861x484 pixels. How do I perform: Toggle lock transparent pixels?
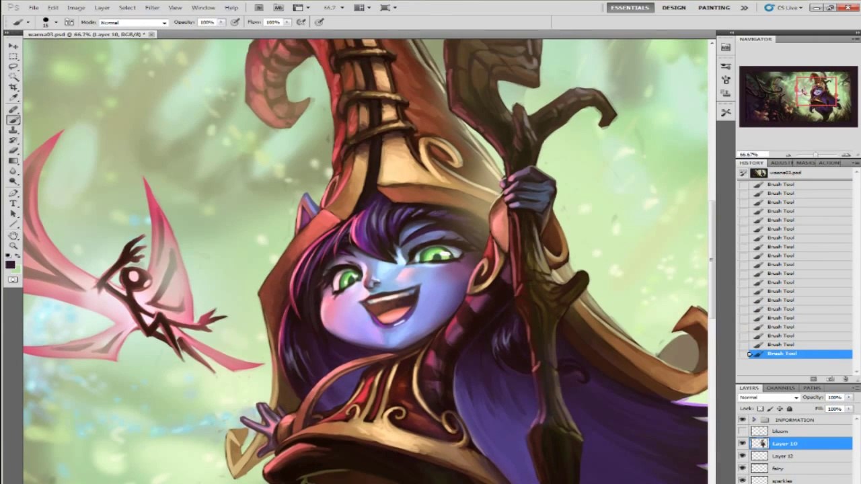pyautogui.click(x=760, y=409)
